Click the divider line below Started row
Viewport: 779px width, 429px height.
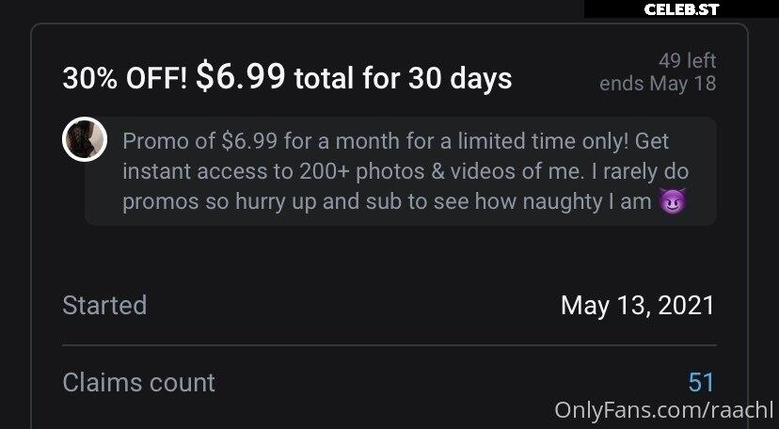point(389,344)
